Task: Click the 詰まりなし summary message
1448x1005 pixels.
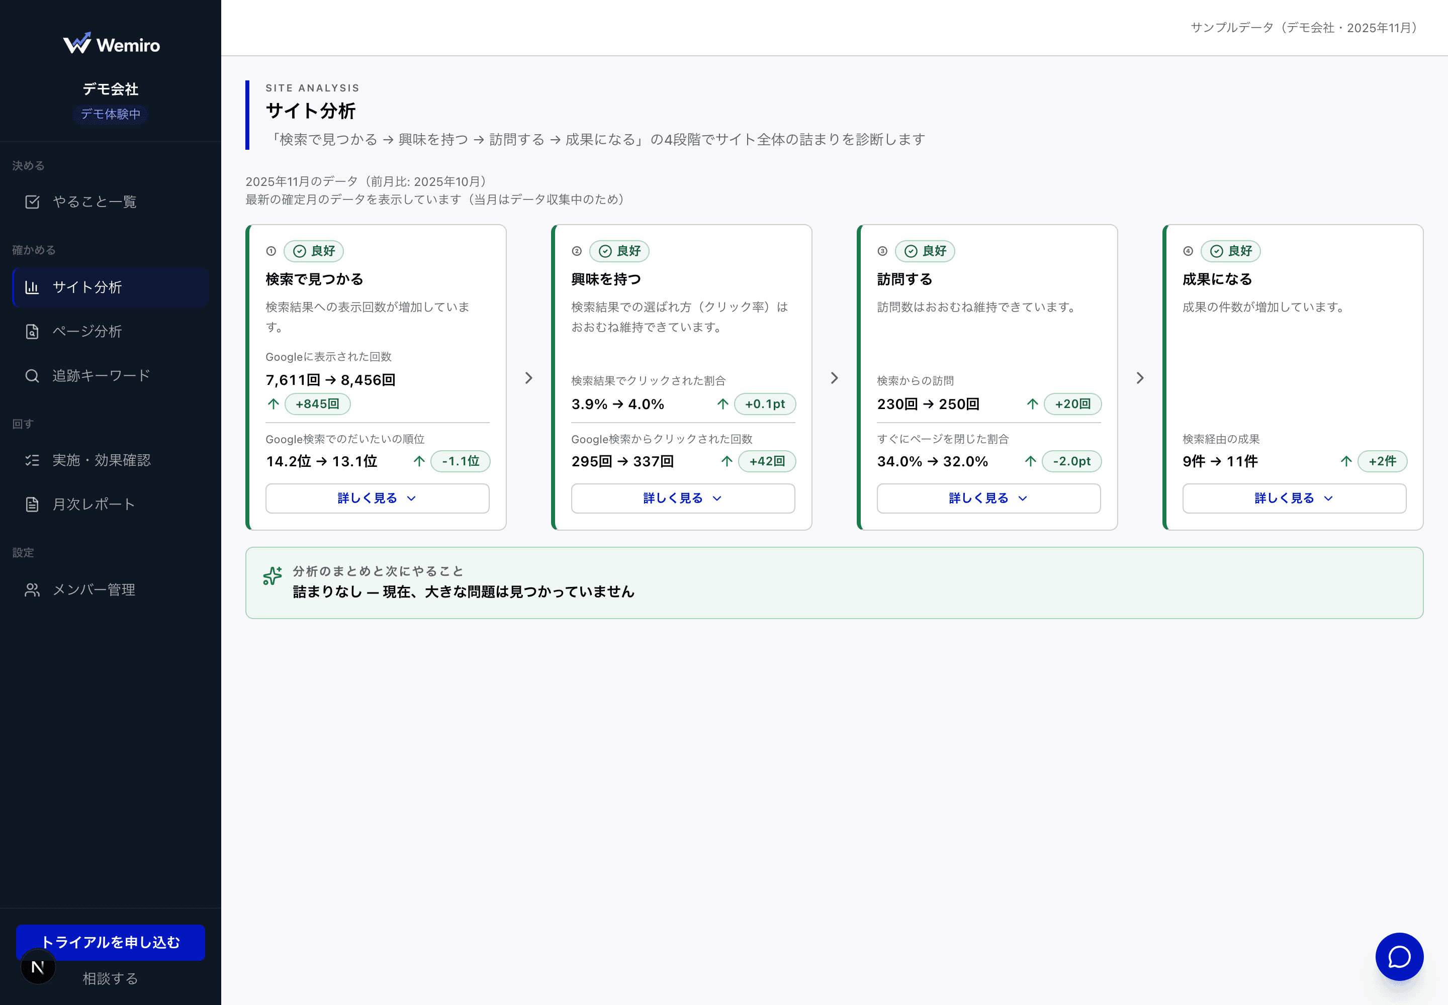Action: (464, 592)
